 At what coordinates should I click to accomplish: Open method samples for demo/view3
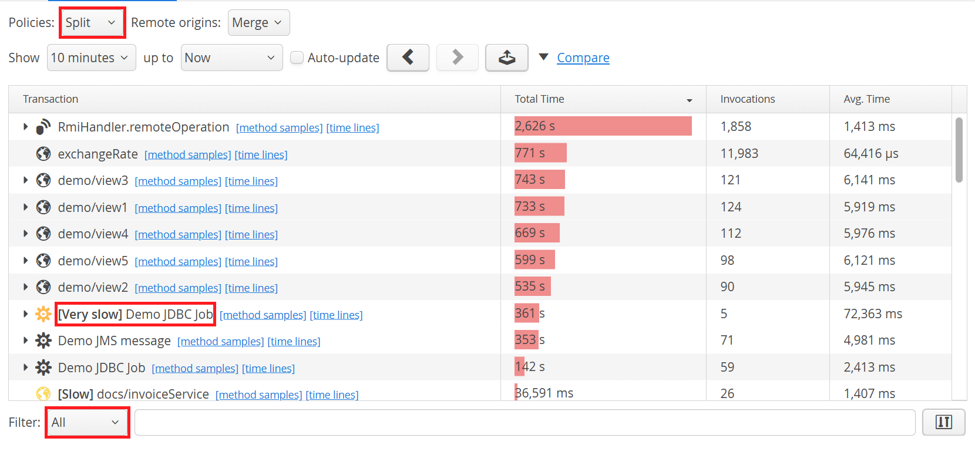(x=178, y=181)
